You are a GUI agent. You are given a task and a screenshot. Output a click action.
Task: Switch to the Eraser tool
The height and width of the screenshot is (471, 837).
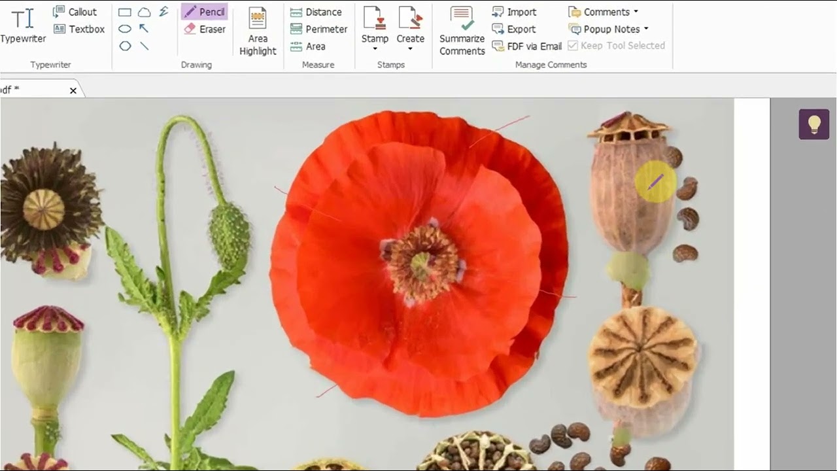click(x=205, y=29)
